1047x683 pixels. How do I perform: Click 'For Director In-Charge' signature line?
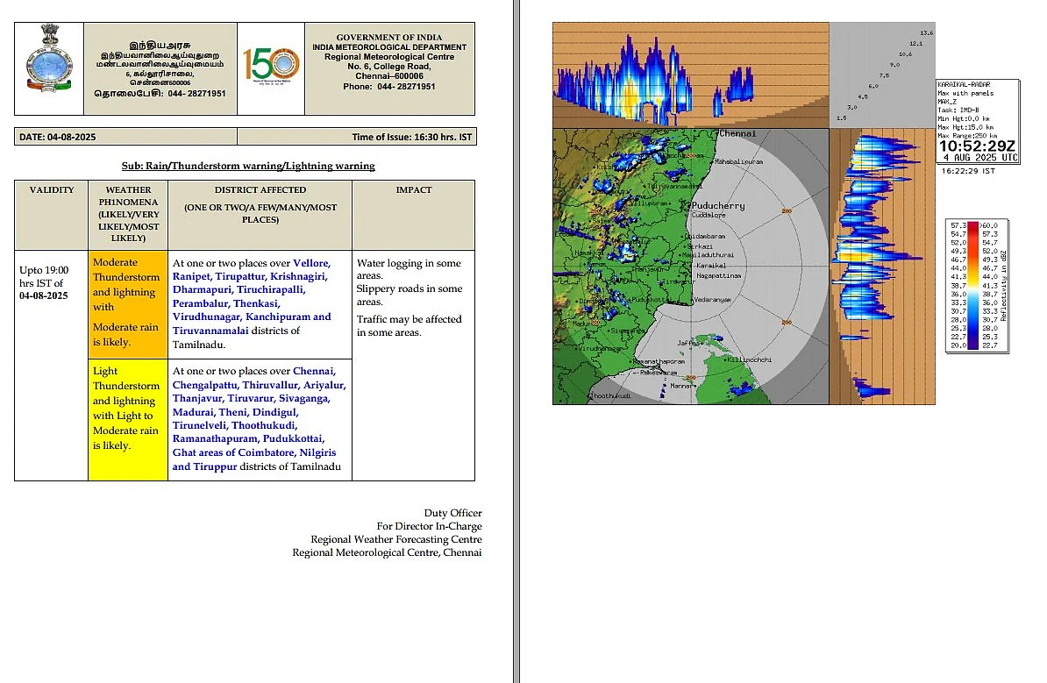coord(430,526)
